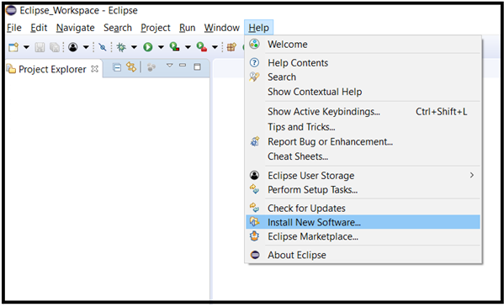
Task: Click the Ctrl+Shift+L shortcut text
Action: [x=442, y=112]
